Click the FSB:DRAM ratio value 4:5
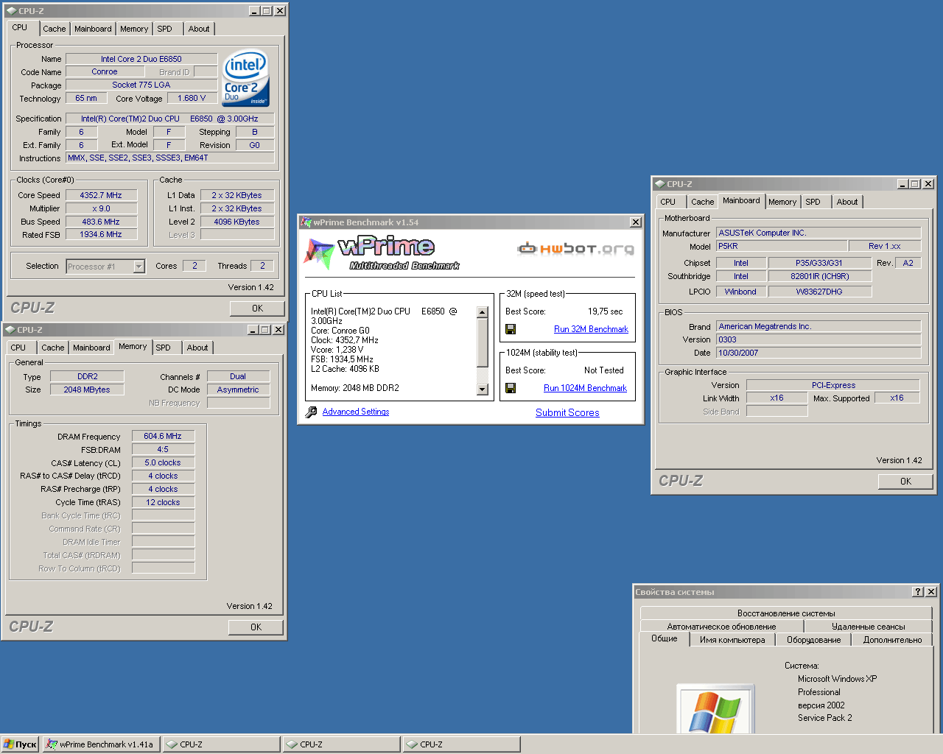This screenshot has width=943, height=754. 163,449
